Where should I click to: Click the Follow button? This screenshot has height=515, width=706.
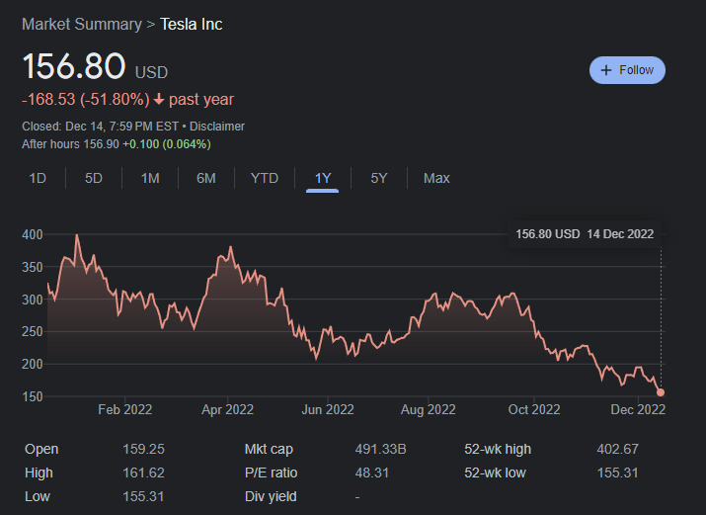(x=627, y=70)
